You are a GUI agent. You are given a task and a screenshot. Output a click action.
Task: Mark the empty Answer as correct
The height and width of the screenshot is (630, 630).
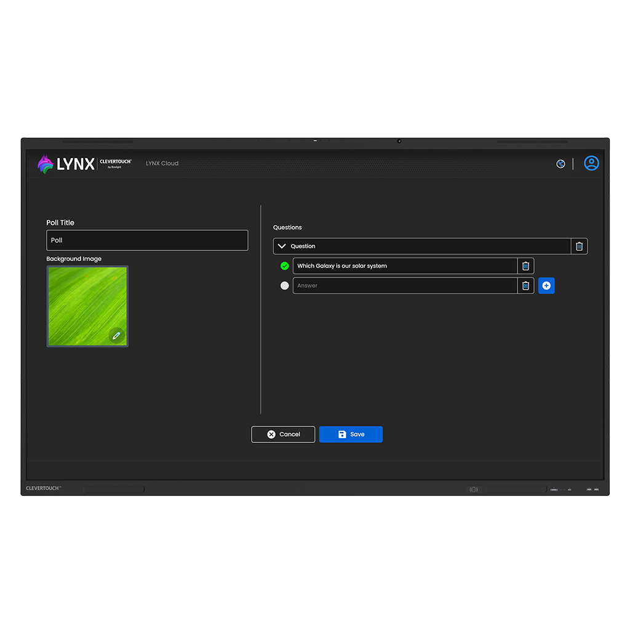click(x=284, y=285)
